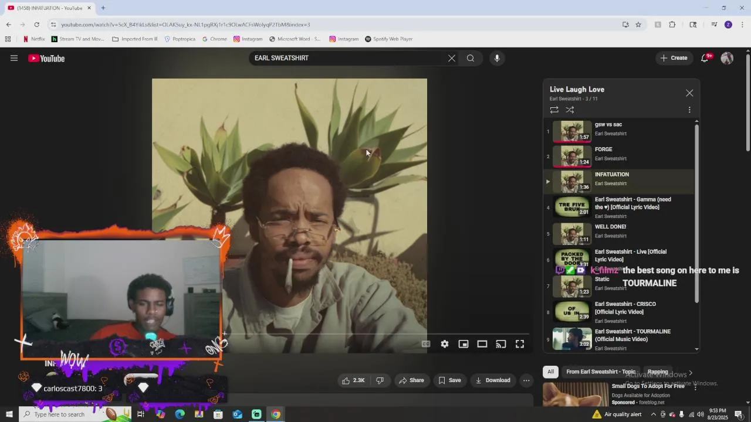
Task: Play FORGE from the playlist
Action: coord(619,156)
